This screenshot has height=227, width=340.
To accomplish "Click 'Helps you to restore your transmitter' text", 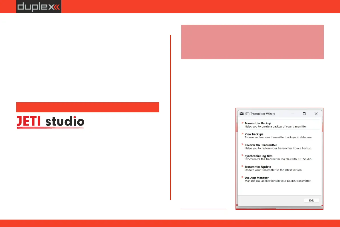I will (278, 148).
